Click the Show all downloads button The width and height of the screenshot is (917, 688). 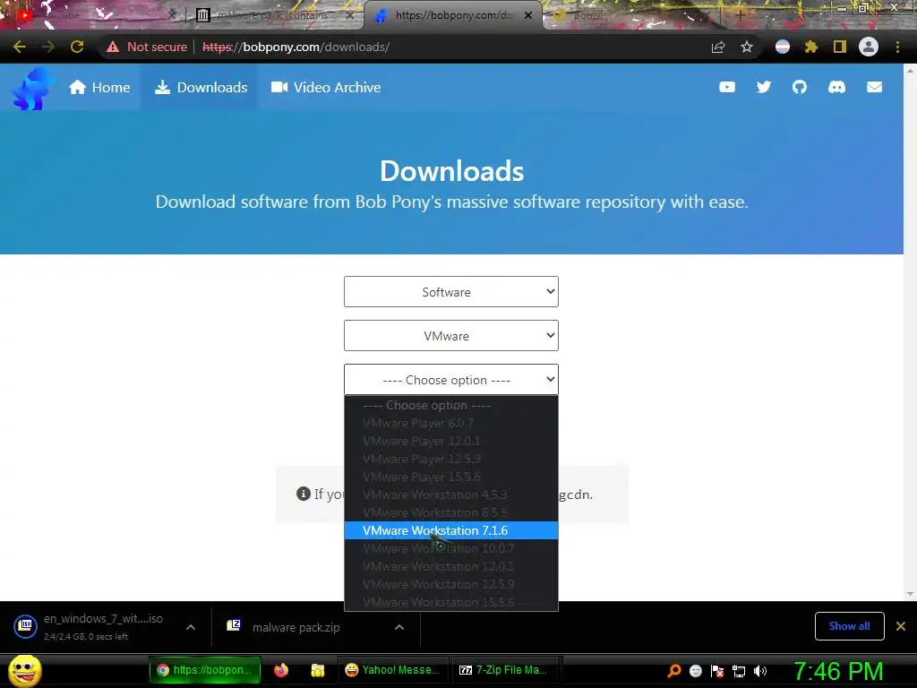click(849, 626)
